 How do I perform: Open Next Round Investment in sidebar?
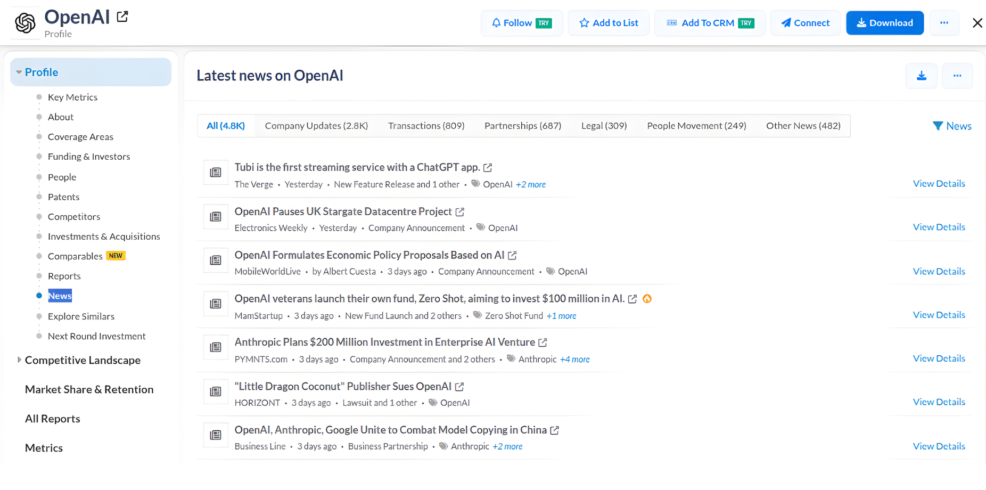point(96,336)
